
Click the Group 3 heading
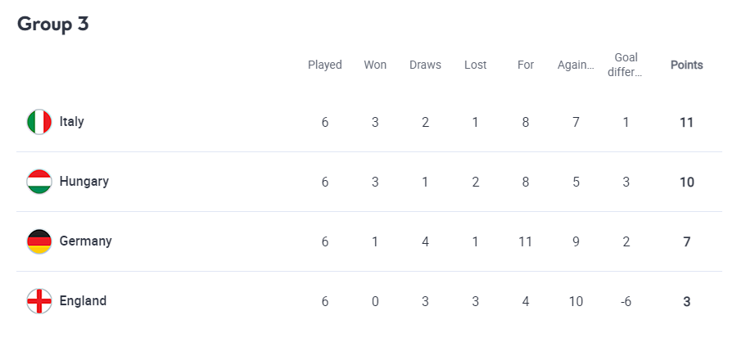tap(53, 25)
